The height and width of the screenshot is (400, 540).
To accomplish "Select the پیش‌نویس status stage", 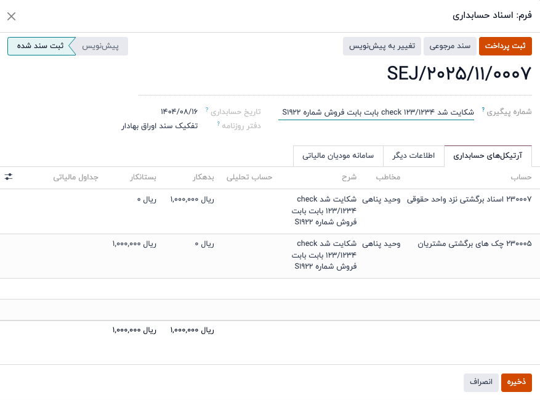I will click(x=101, y=46).
